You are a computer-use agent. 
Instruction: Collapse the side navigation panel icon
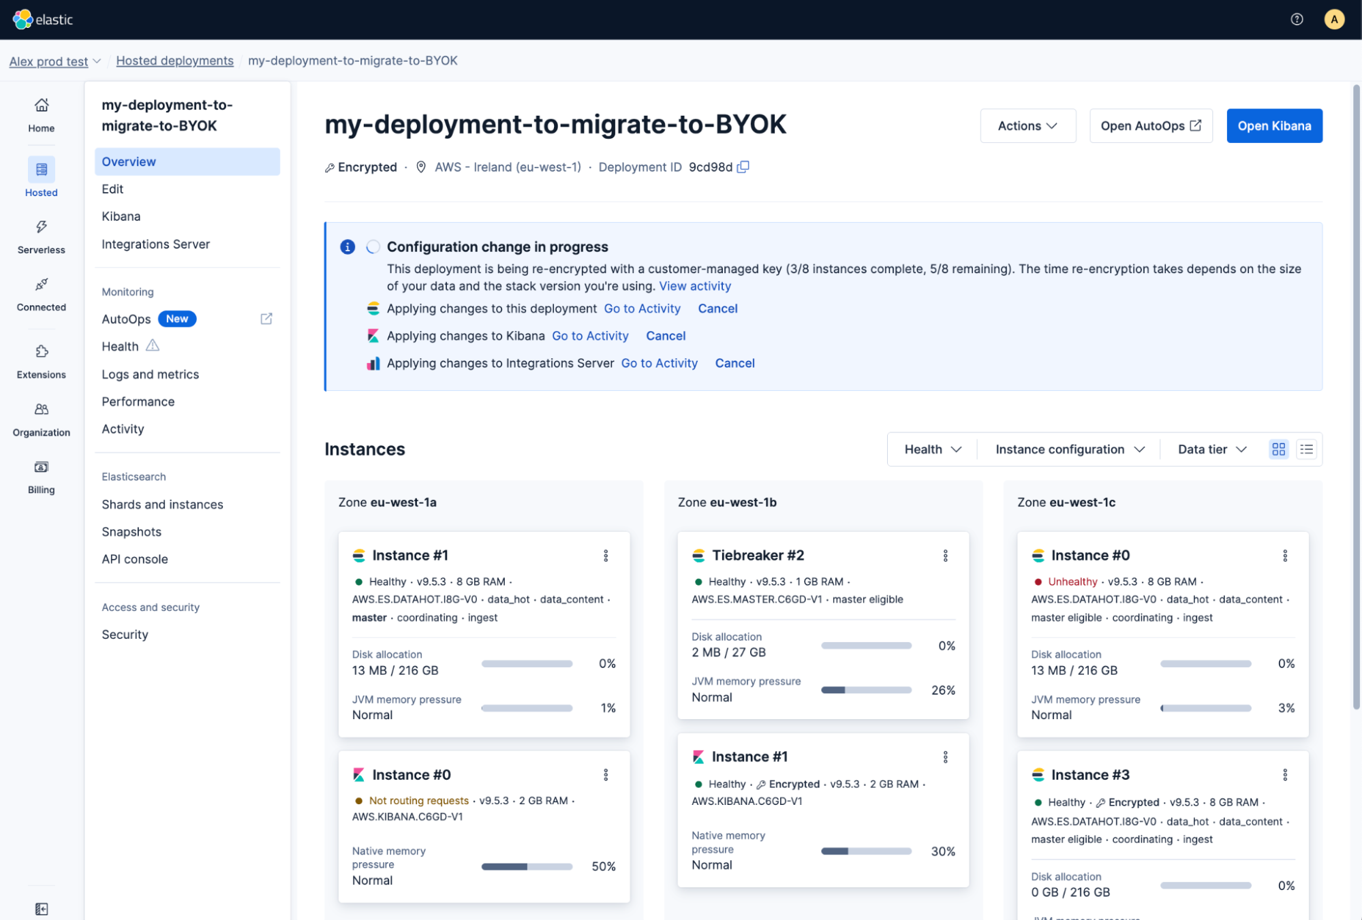coord(42,909)
